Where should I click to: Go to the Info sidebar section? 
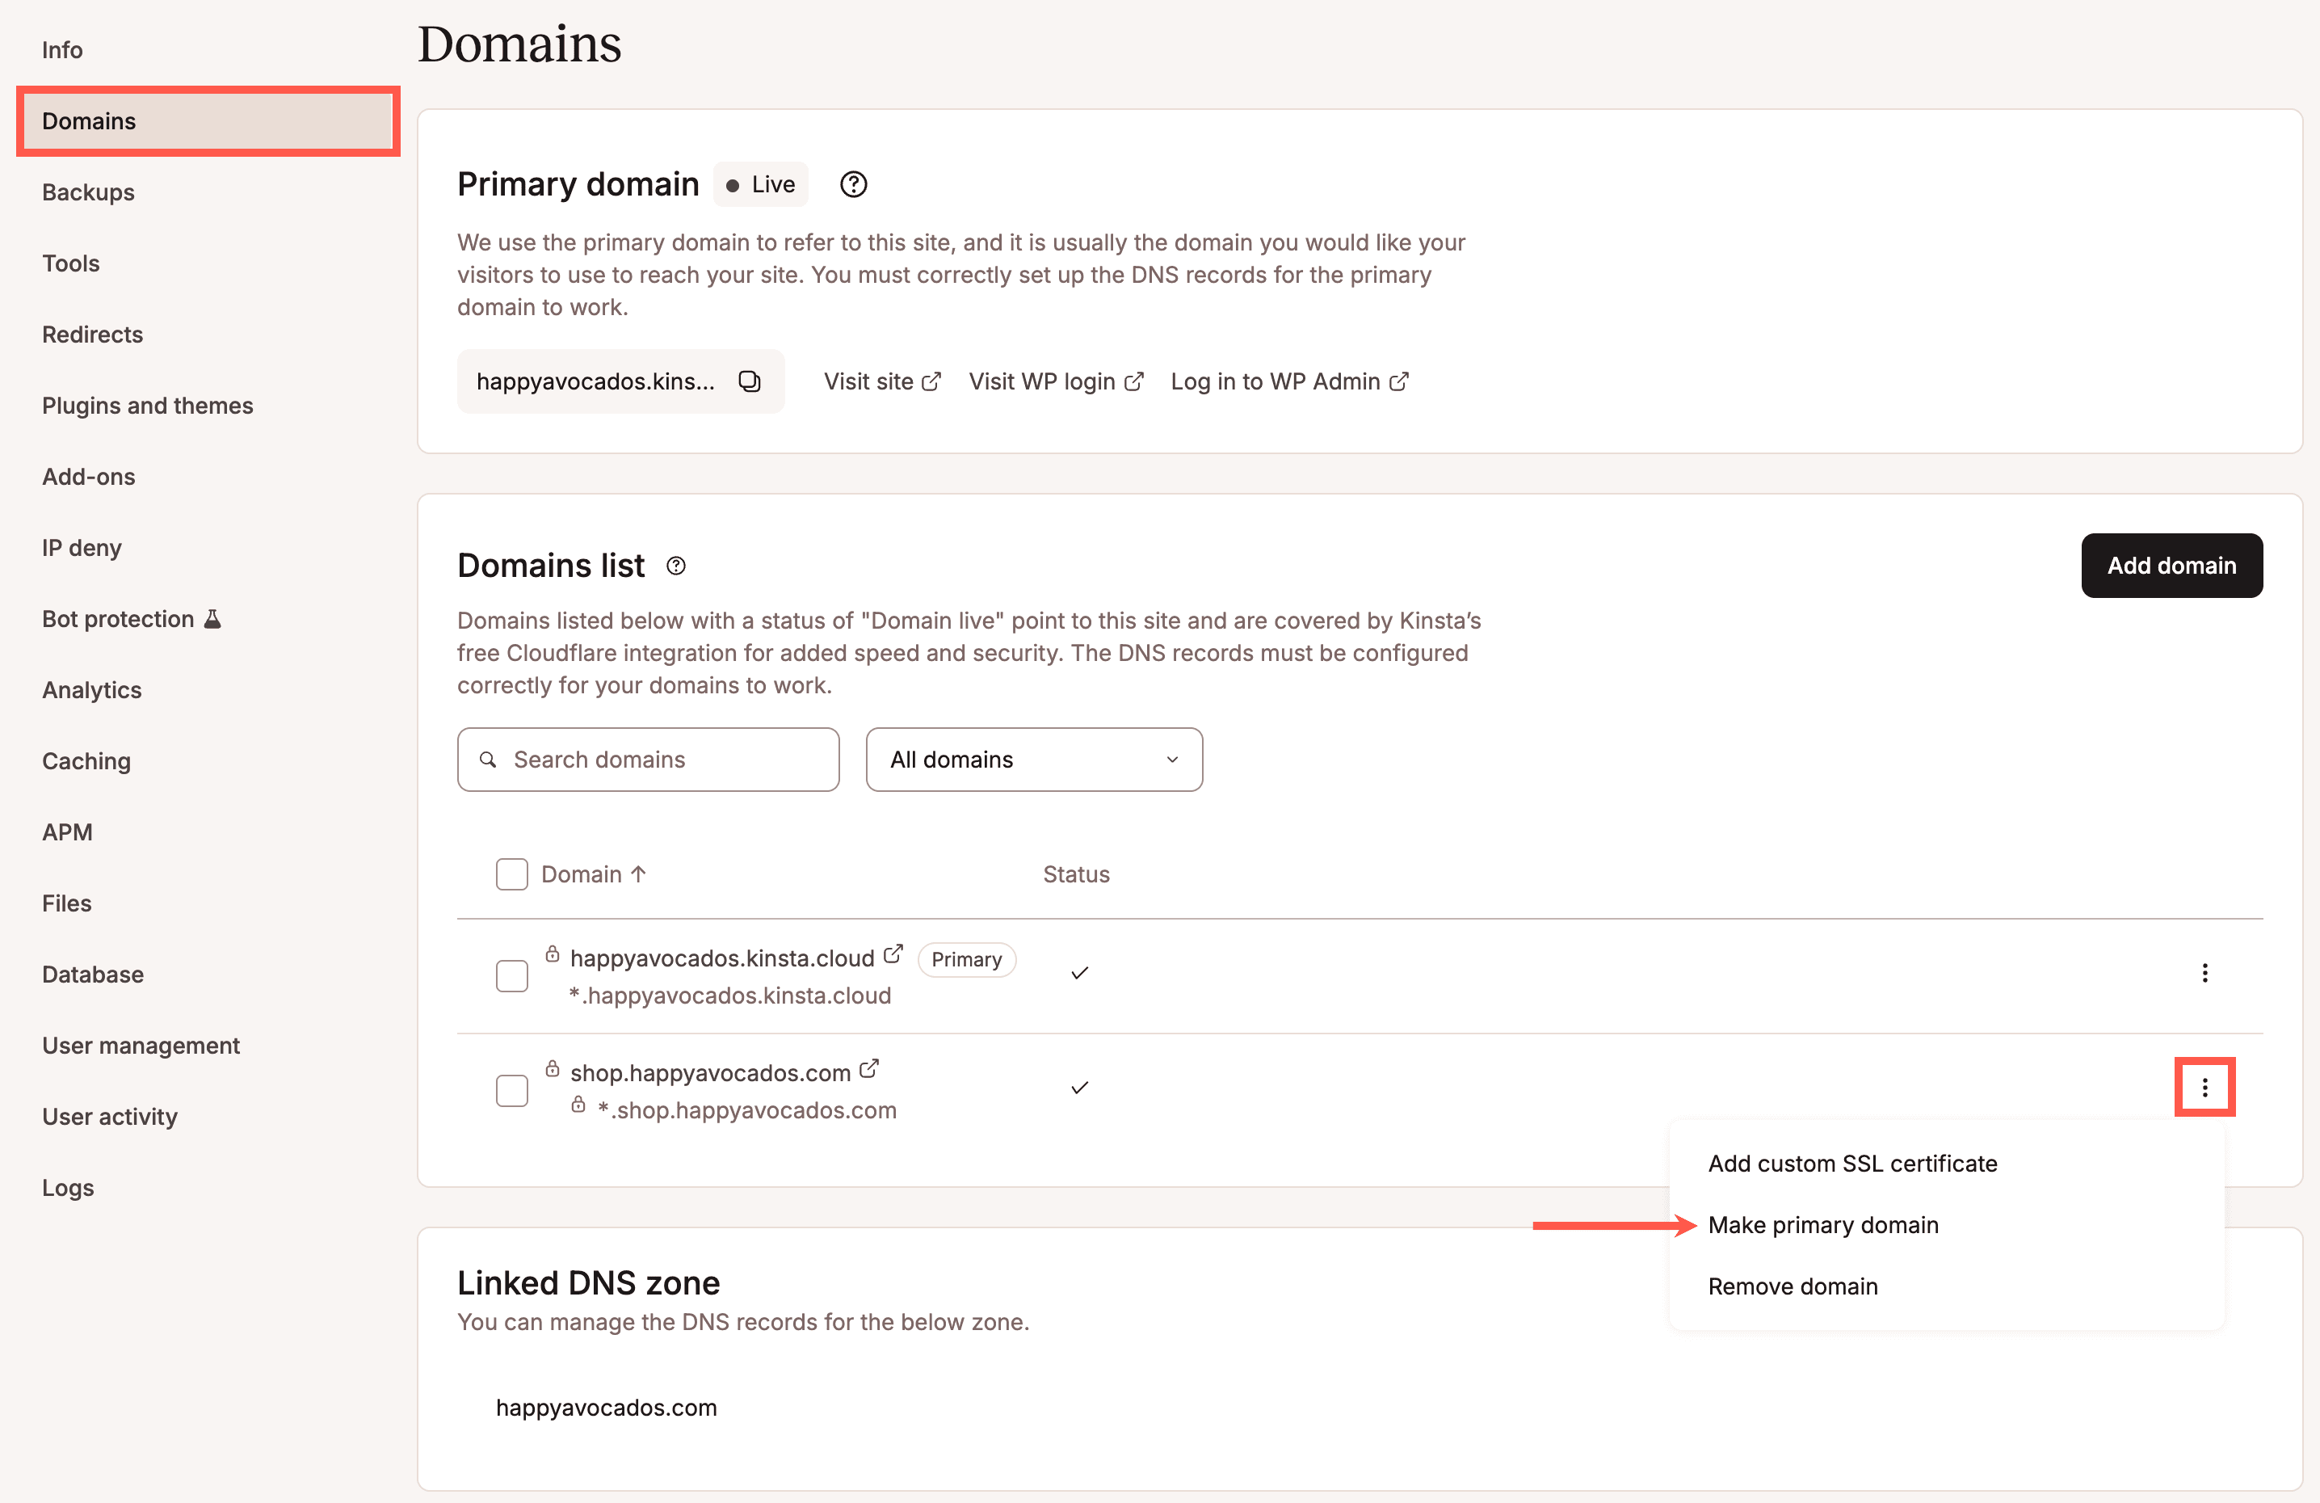[62, 50]
